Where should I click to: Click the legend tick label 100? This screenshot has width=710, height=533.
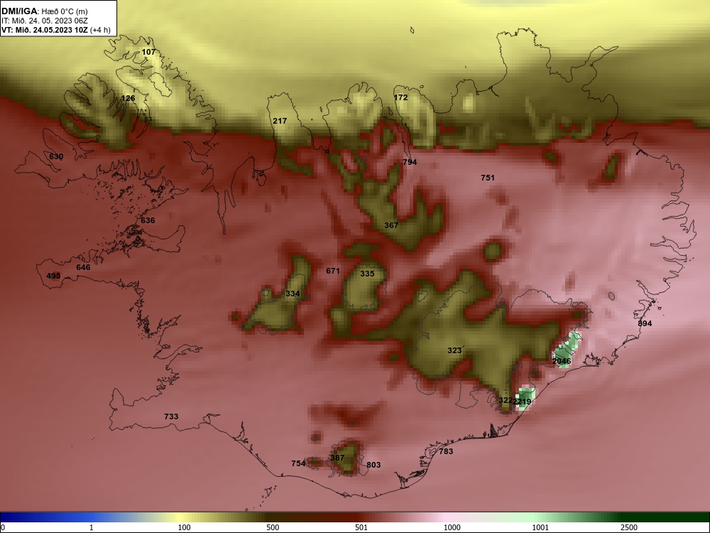point(184,527)
